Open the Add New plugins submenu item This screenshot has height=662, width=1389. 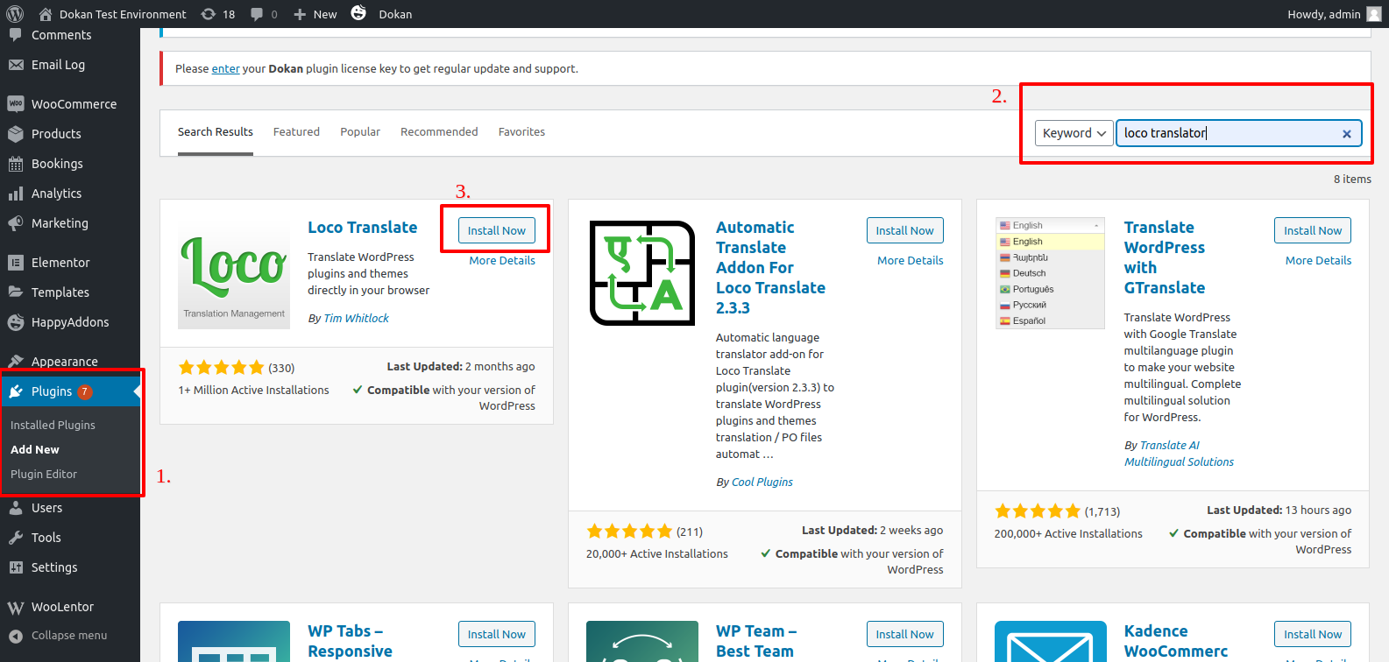35,449
